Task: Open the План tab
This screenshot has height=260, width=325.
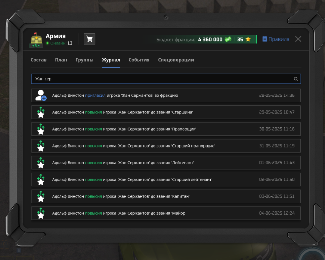Action: pyautogui.click(x=61, y=60)
